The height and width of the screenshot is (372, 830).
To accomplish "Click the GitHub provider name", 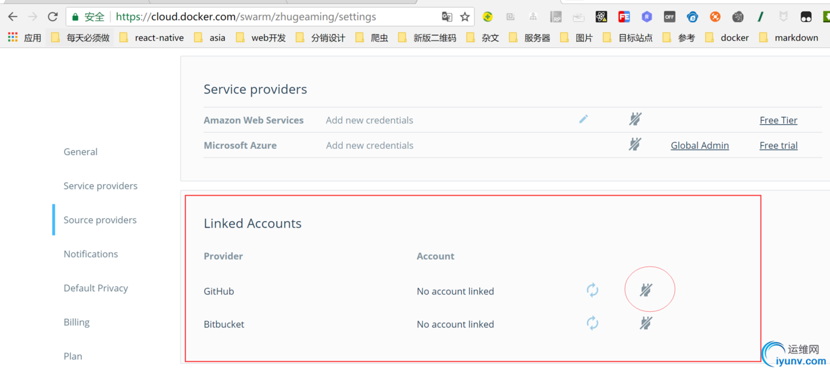I will coord(219,291).
